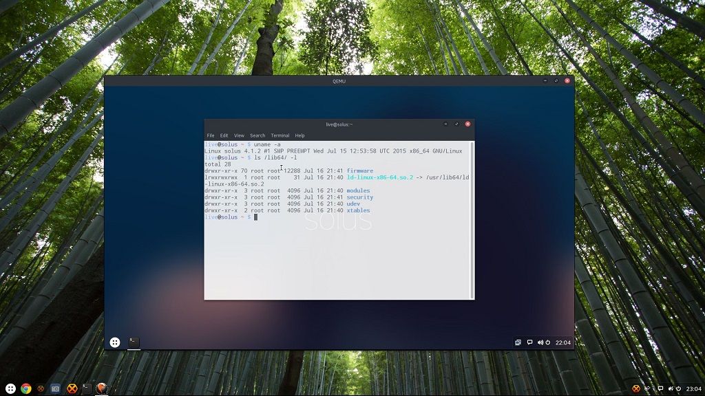Open the guest notifications speech-bubble icon
The image size is (705, 396).
pos(529,342)
